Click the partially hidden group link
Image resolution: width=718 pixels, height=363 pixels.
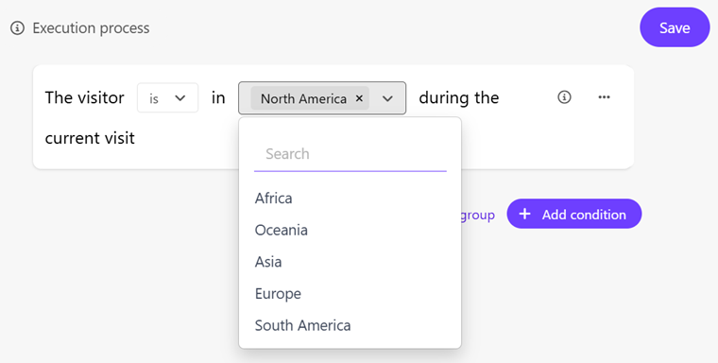coord(478,215)
